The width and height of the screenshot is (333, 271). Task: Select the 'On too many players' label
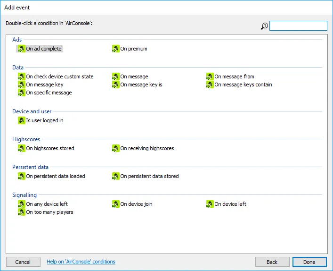click(50, 212)
